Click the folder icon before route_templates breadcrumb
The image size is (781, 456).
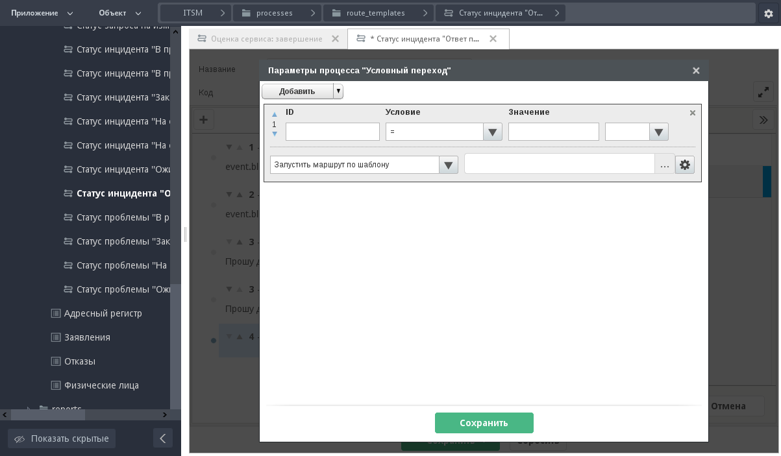coord(336,13)
